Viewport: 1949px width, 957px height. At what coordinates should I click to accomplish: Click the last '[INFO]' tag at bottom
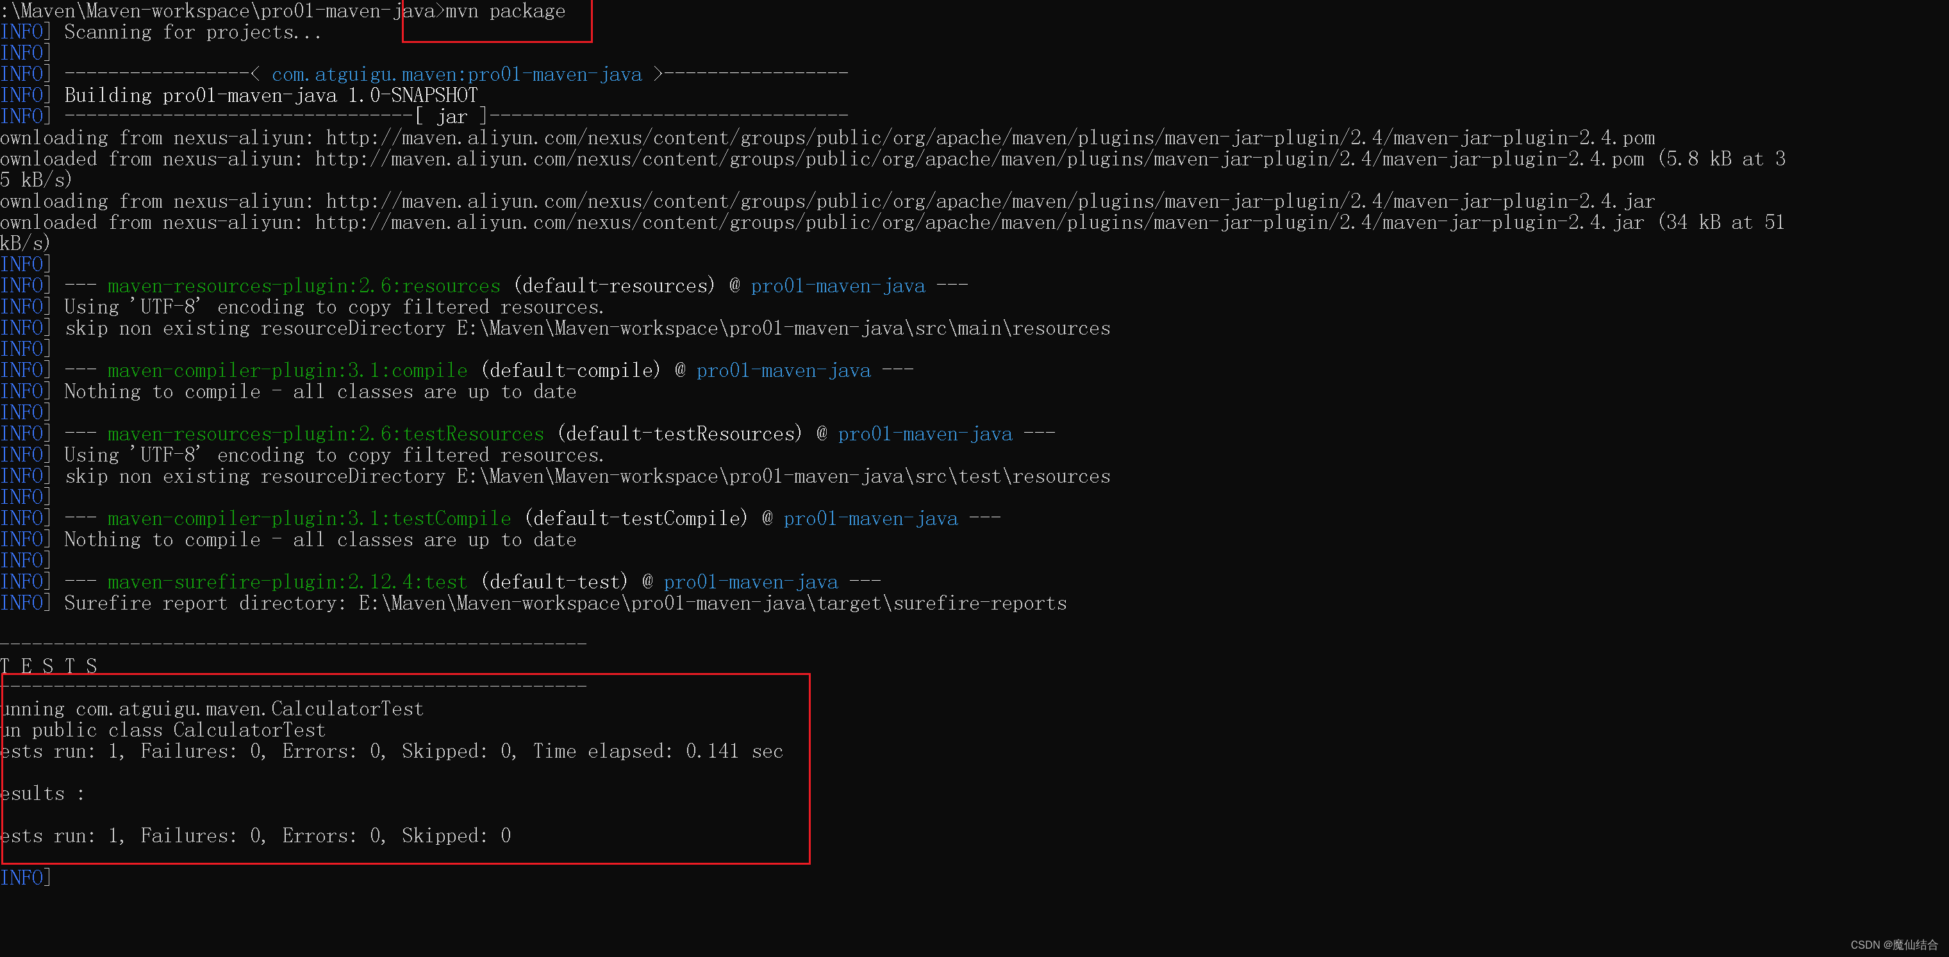26,878
